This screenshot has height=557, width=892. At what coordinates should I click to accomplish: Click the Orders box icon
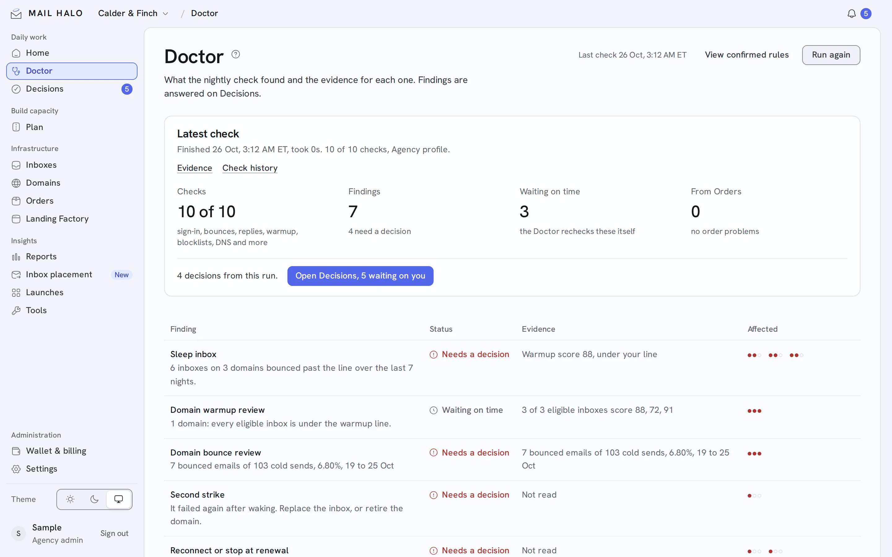pos(16,201)
